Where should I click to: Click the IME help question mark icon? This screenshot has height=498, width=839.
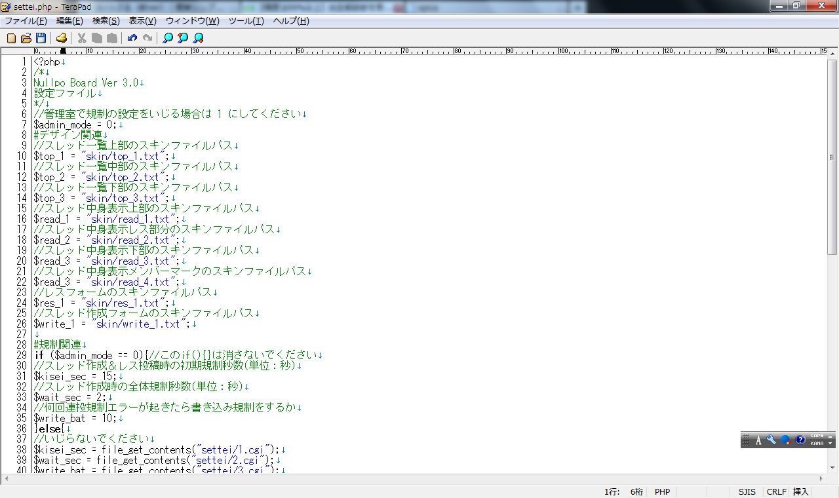click(800, 440)
